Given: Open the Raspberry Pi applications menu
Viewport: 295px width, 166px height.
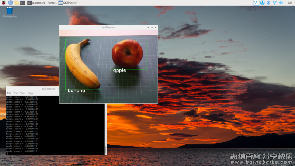Looking at the screenshot, I should [x=3, y=3].
